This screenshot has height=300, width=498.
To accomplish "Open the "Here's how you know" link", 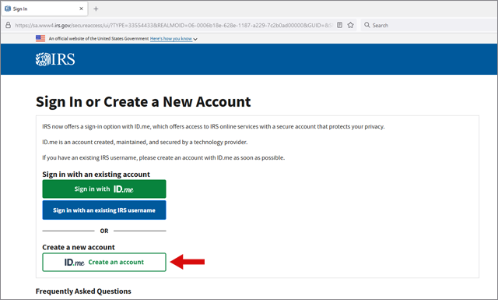I will (x=171, y=39).
